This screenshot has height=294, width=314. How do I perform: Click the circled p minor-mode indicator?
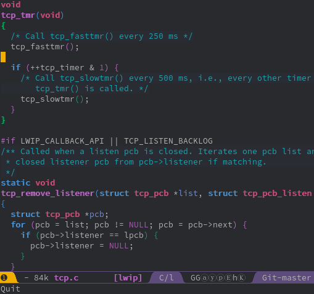[x=220, y=278]
